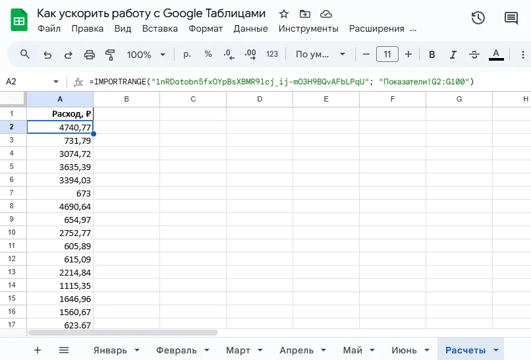Click the move to folder icon
This screenshot has height=360, width=531.
(x=304, y=14)
